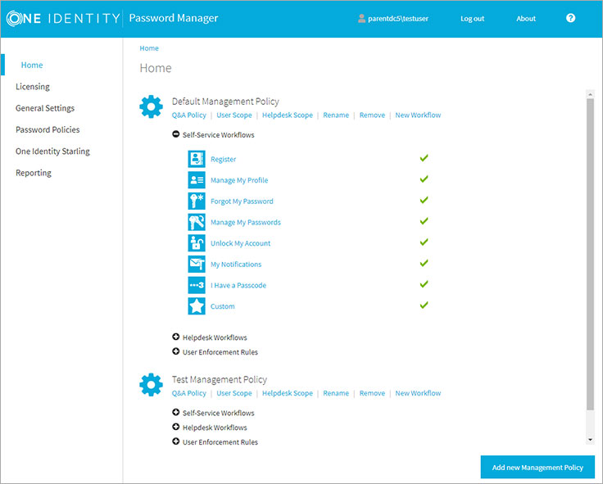Click the user avatar icon in header
The width and height of the screenshot is (603, 484).
coord(361,19)
